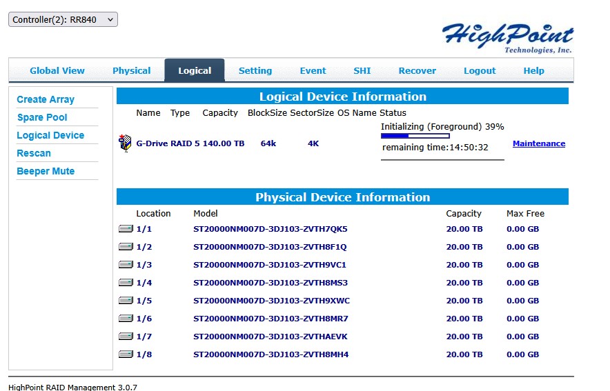610x391 pixels.
Task: Click model ST20000NM007D-3DJ103-ZVTH8MR7
Action: 270,319
